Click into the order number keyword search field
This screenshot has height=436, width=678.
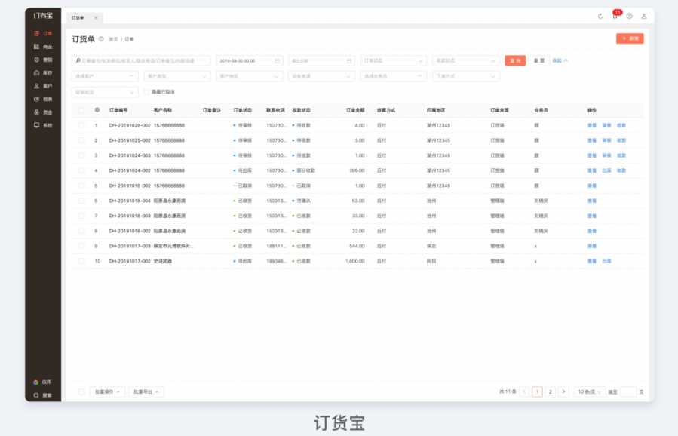click(x=141, y=61)
